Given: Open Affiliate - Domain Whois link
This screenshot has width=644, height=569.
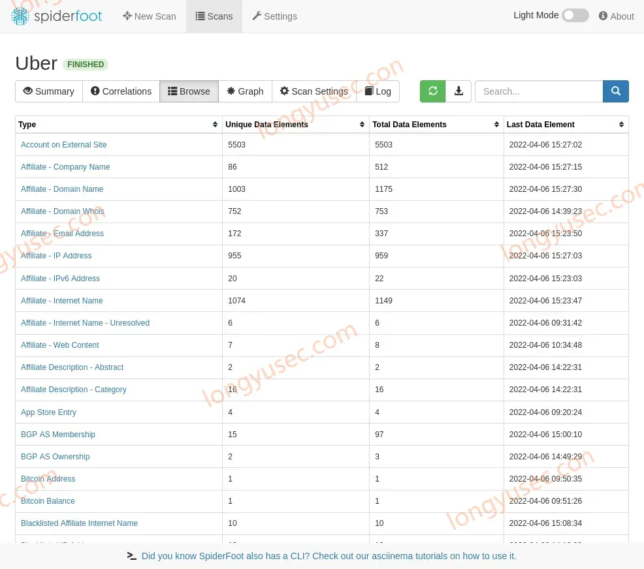Looking at the screenshot, I should [x=63, y=211].
